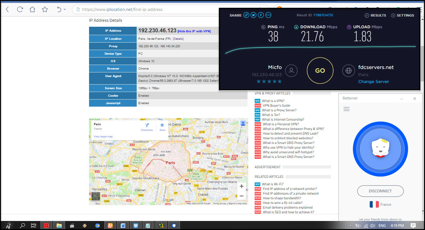Click the undo closed tab arrow icon
Screen dimensions: 425x230
click(59, 9)
